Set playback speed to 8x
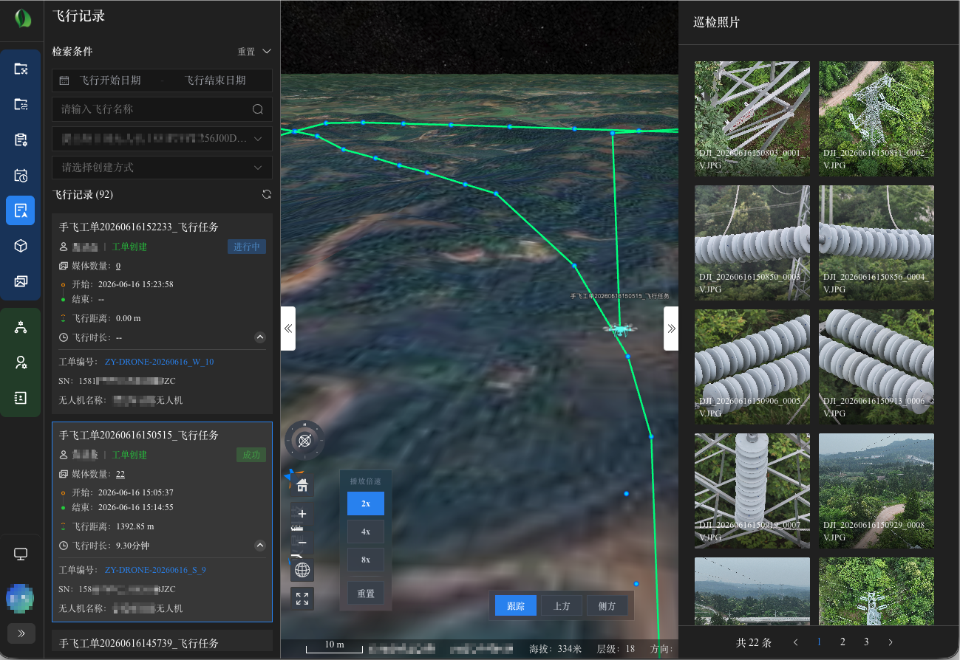Image resolution: width=960 pixels, height=660 pixels. 366,560
